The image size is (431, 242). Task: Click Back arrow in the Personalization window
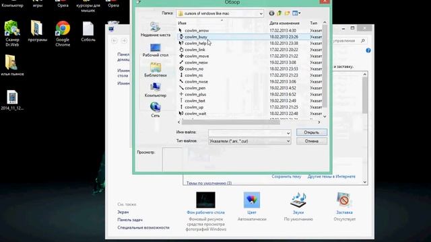[x=114, y=40]
